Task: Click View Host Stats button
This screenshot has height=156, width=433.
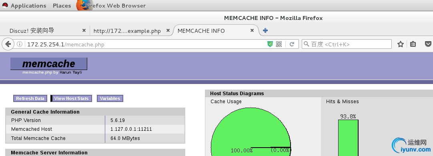Action: point(71,98)
